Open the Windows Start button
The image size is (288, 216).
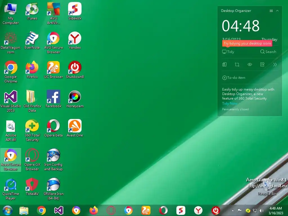coord(7,210)
